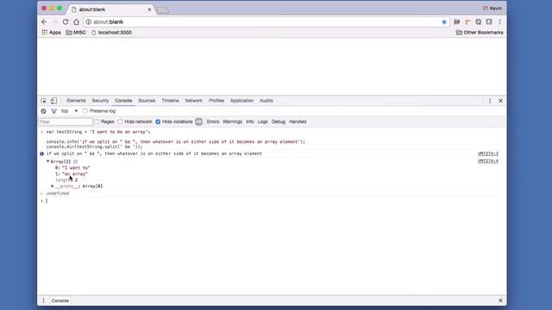This screenshot has width=552, height=310.
Task: Click the blue bookmark star
Action: tap(444, 22)
